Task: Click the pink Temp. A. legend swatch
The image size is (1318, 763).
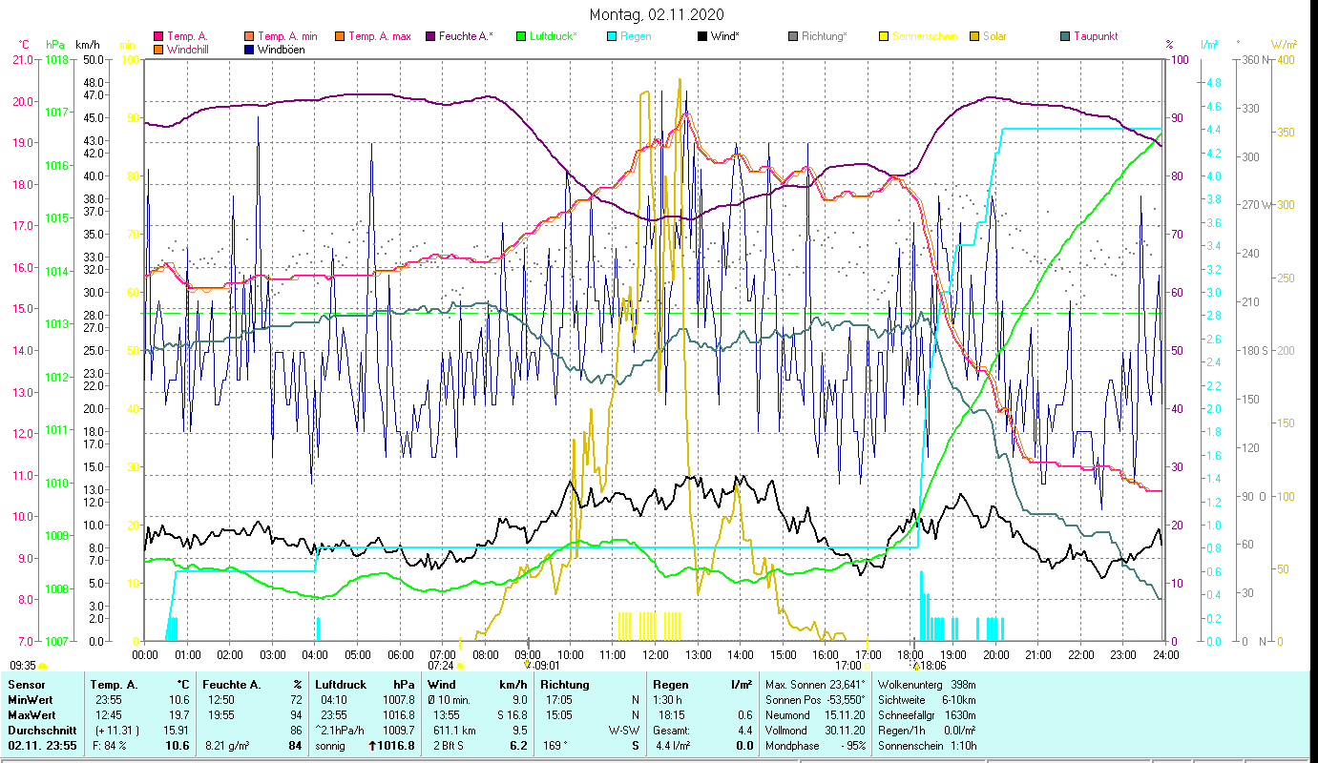Action: pyautogui.click(x=158, y=37)
